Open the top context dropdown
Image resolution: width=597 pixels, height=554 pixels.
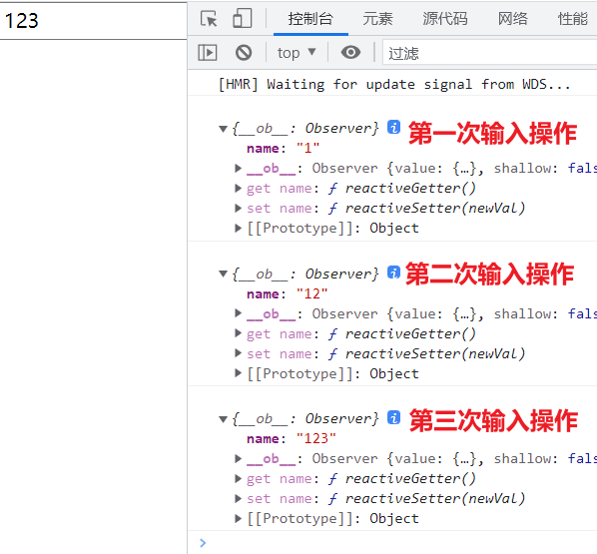tap(297, 53)
